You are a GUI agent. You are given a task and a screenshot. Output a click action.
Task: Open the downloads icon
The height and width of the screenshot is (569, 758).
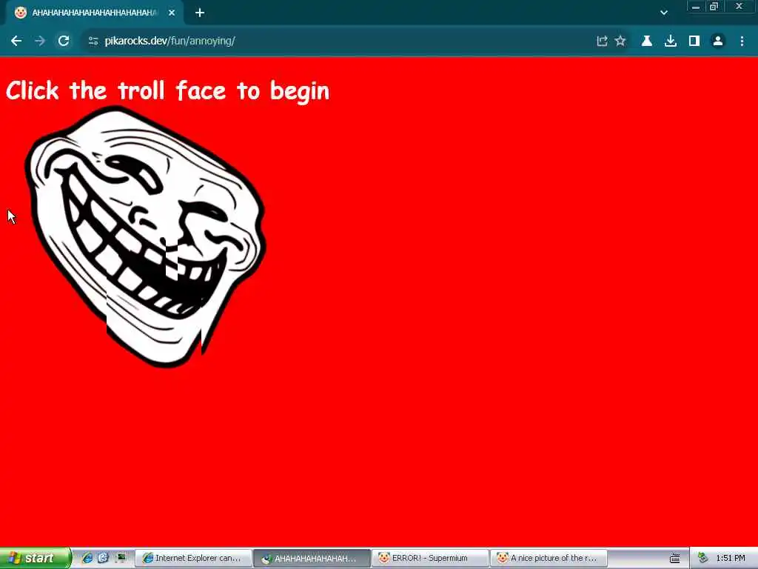pyautogui.click(x=671, y=41)
